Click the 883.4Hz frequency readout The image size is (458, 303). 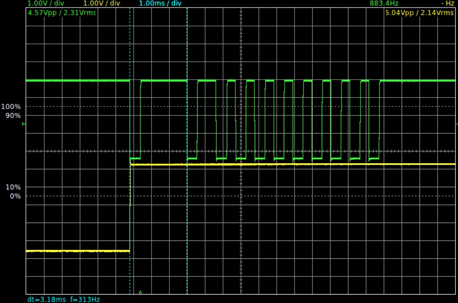[x=384, y=4]
